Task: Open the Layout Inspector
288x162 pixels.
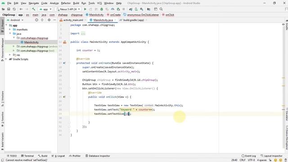Action: point(271,156)
